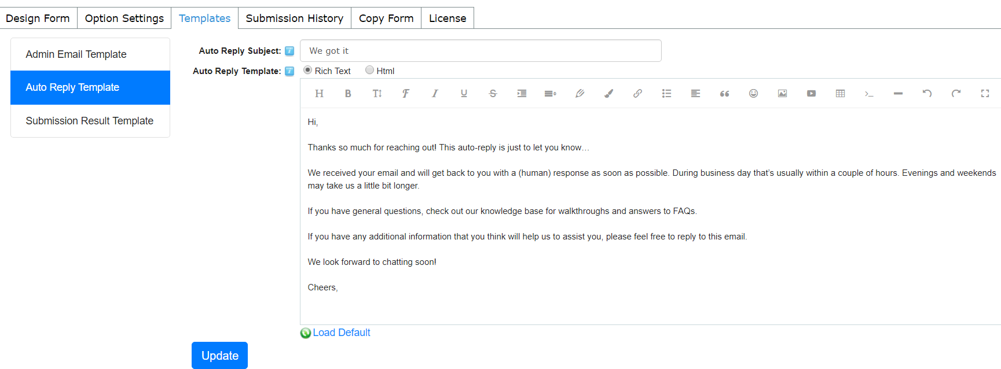1001x369 pixels.
Task: Underline the selected text
Action: tap(464, 94)
